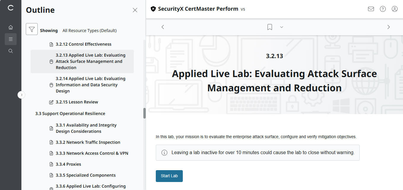Open the user account profile icon
This screenshot has height=190, width=403.
[x=394, y=9]
